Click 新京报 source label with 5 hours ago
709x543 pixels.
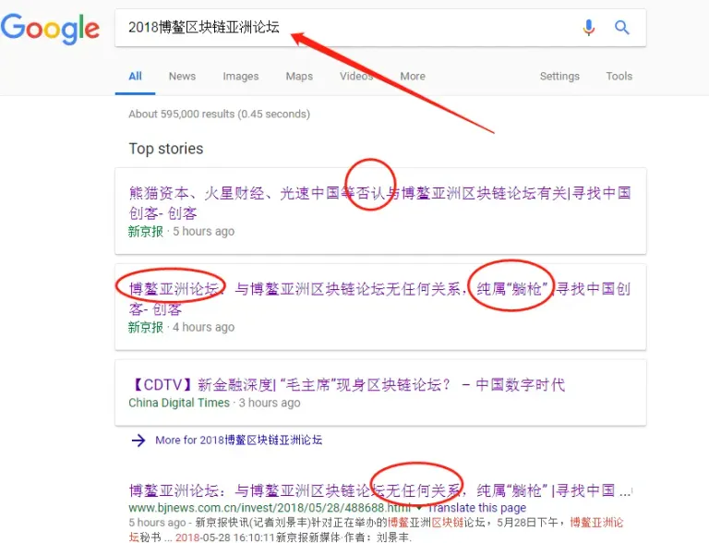146,231
